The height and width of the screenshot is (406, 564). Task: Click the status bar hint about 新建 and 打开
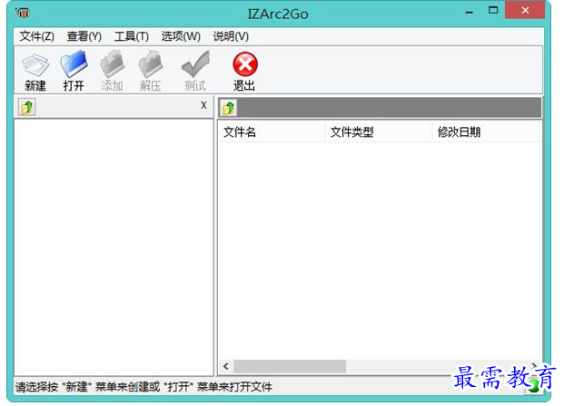(143, 387)
